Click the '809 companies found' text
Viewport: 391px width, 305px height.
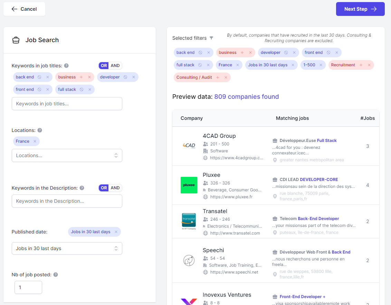coord(246,96)
